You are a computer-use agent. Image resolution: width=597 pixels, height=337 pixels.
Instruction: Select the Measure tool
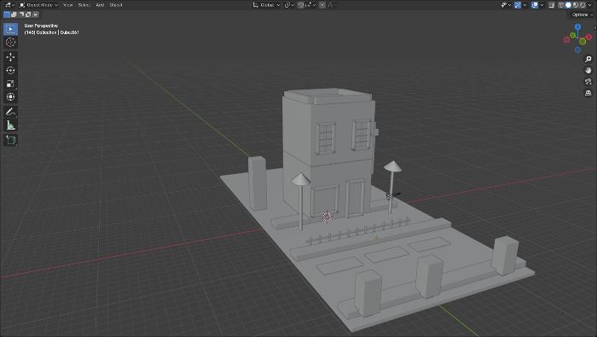pyautogui.click(x=10, y=125)
